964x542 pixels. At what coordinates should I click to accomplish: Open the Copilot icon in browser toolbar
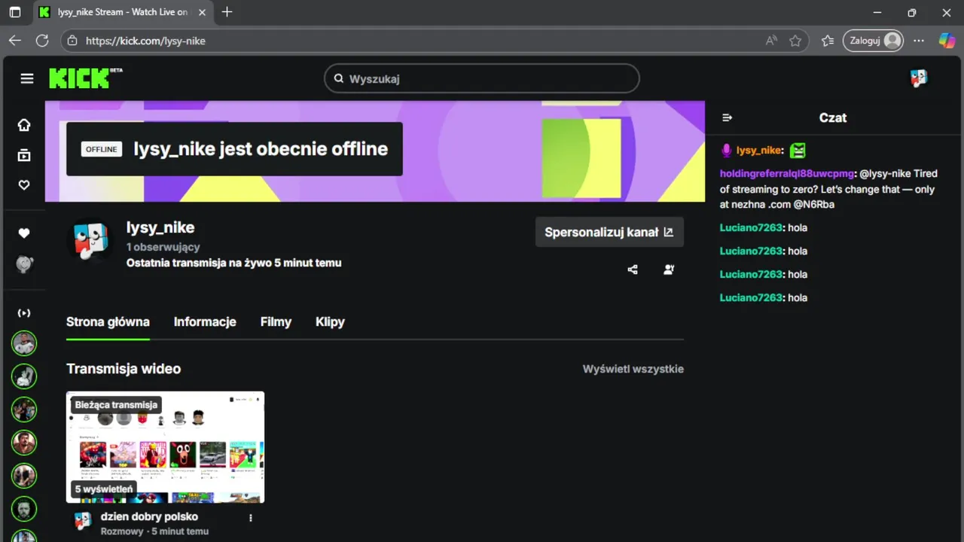tap(947, 41)
